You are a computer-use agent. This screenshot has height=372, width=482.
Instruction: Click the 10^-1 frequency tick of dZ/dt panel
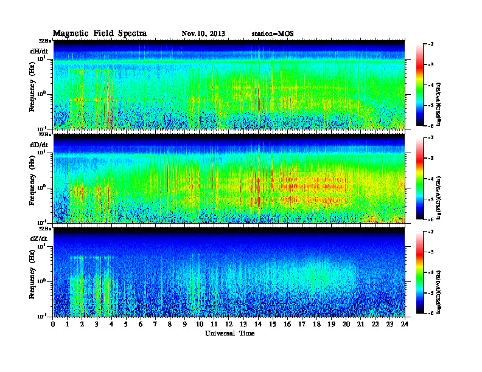pos(41,316)
